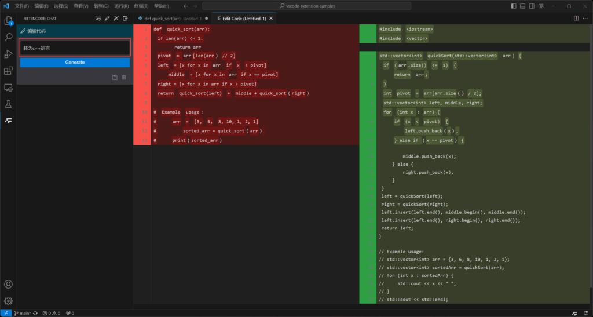Click the pencil edit icon in chat header
The height and width of the screenshot is (317, 593).
pyautogui.click(x=107, y=19)
